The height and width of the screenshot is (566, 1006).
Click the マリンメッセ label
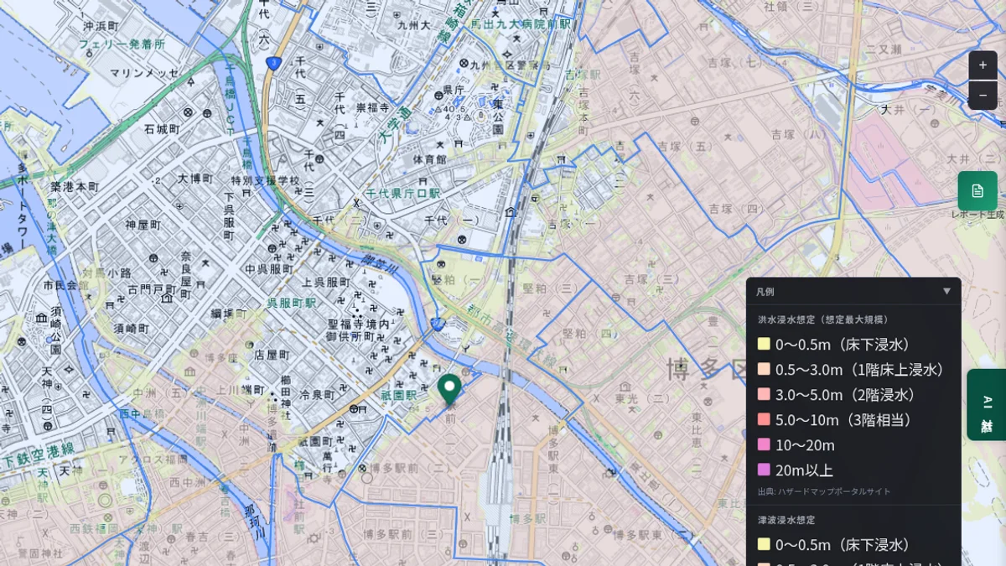point(145,74)
